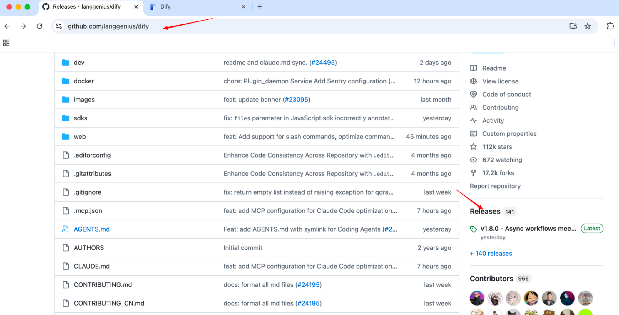This screenshot has width=619, height=315.
Task: Open the CLAUDE.md file
Action: pos(92,266)
